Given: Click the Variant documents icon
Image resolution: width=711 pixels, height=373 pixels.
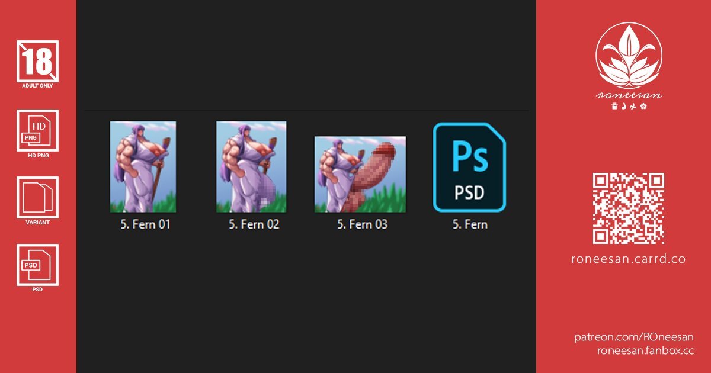Looking at the screenshot, I should (x=37, y=198).
